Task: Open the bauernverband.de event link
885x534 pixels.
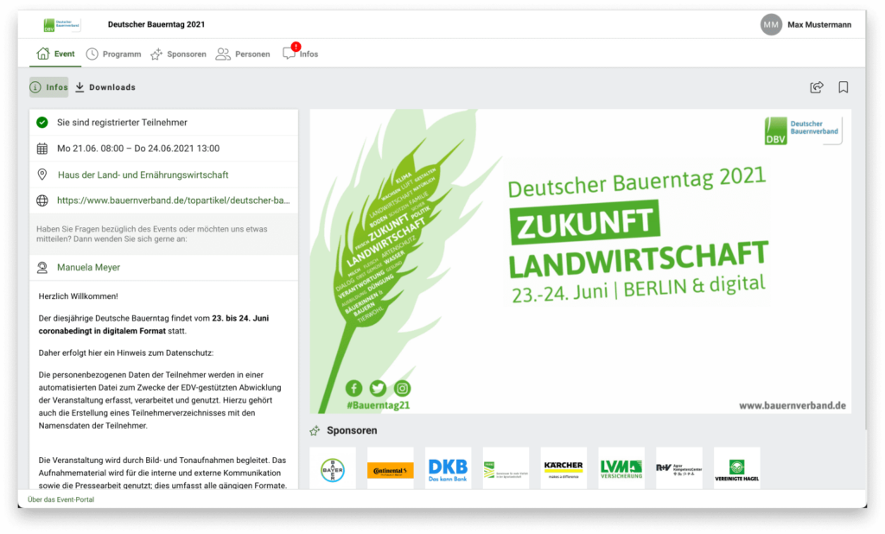Action: (x=173, y=200)
